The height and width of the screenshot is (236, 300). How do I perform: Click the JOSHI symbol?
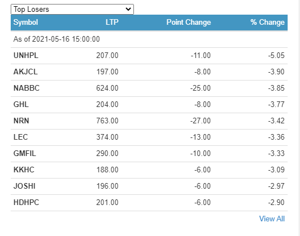tap(25, 186)
